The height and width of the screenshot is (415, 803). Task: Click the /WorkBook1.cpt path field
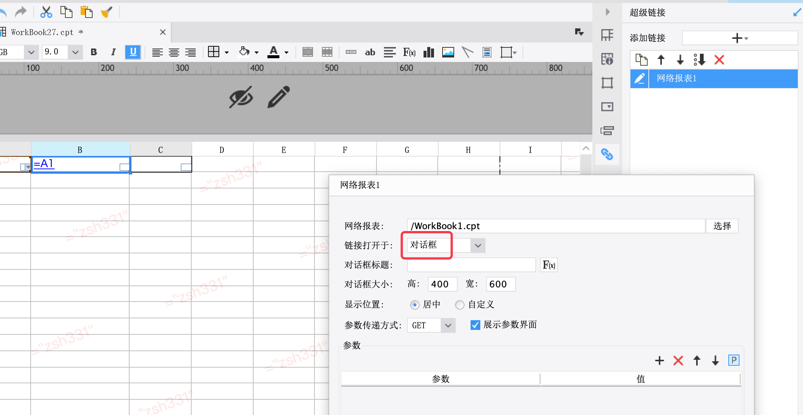point(556,226)
